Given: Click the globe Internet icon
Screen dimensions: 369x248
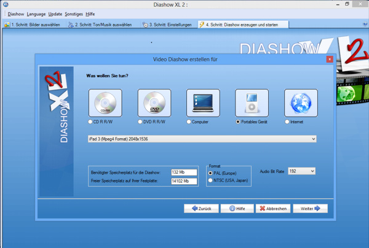Looking at the screenshot, I should 301,103.
